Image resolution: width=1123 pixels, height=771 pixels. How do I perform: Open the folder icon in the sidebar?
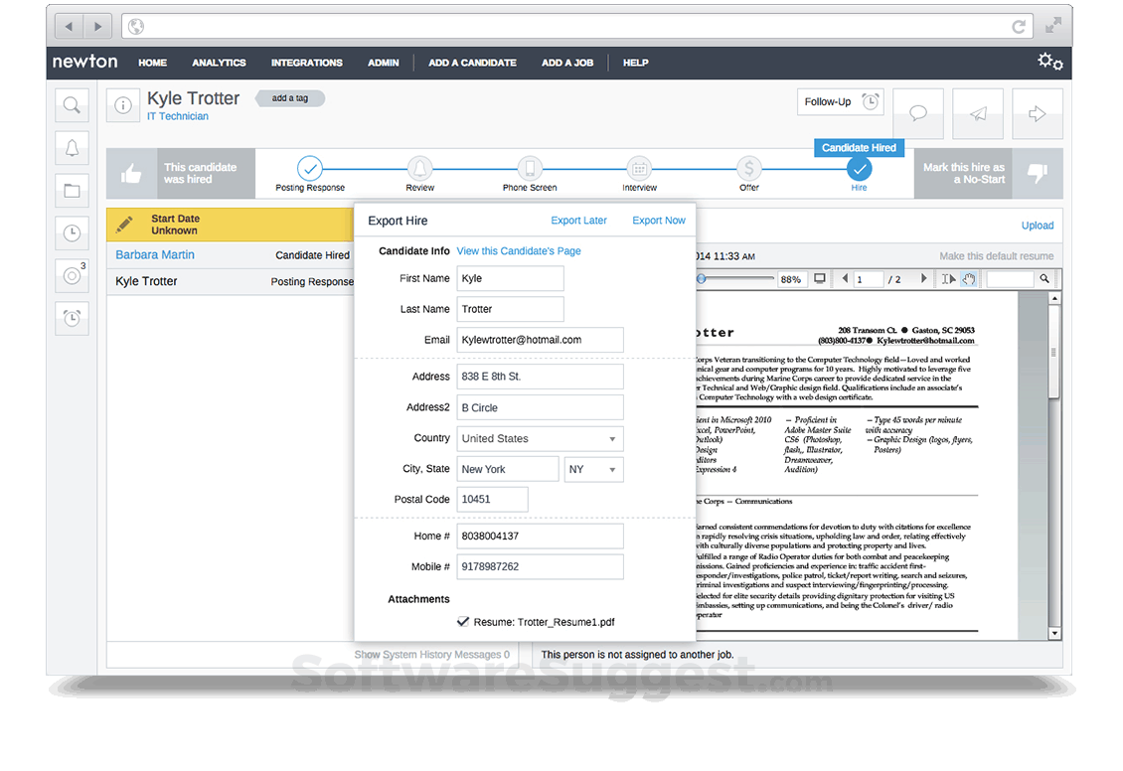[71, 190]
